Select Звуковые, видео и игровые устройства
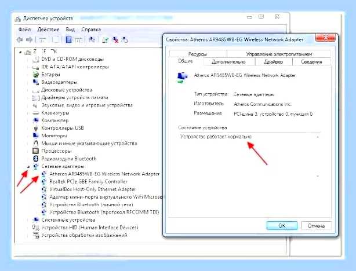Image resolution: width=356 pixels, height=271 pixels. click(x=87, y=105)
